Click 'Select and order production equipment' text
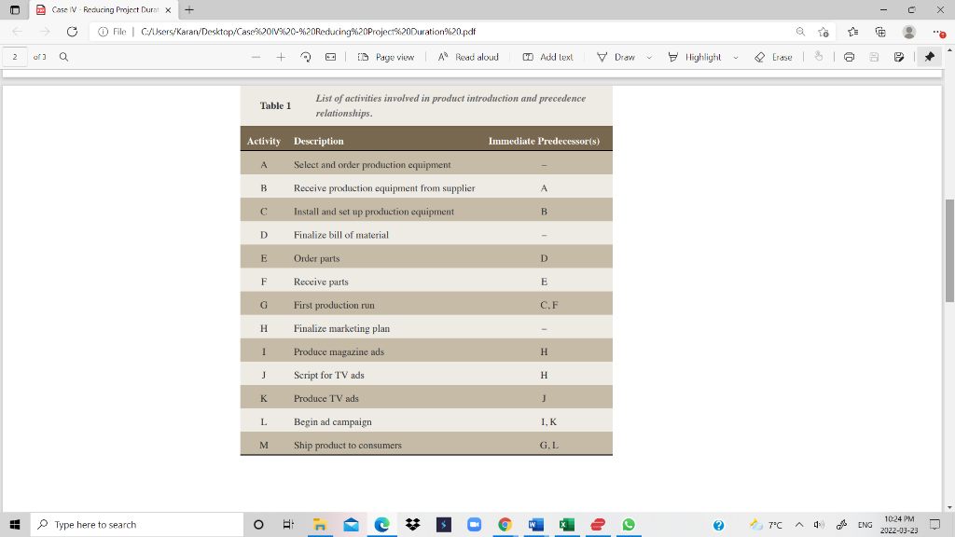The image size is (955, 537). pyautogui.click(x=372, y=164)
